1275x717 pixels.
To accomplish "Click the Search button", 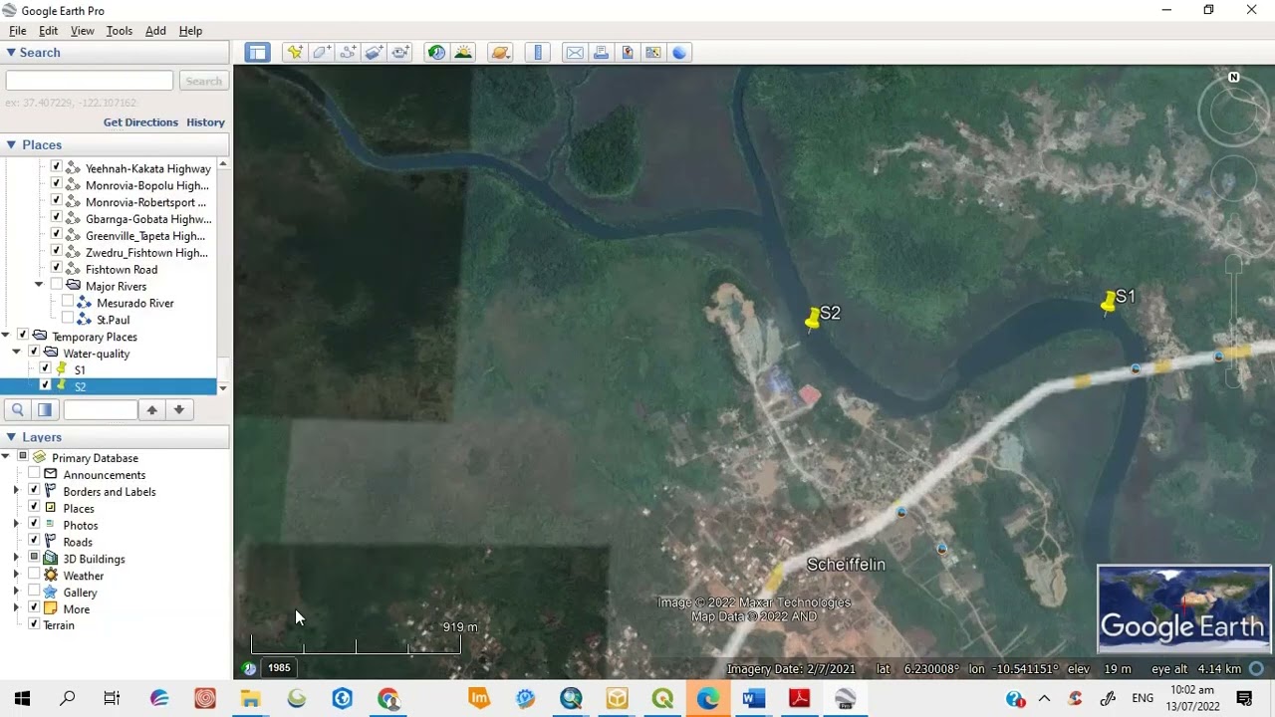I will pyautogui.click(x=203, y=81).
